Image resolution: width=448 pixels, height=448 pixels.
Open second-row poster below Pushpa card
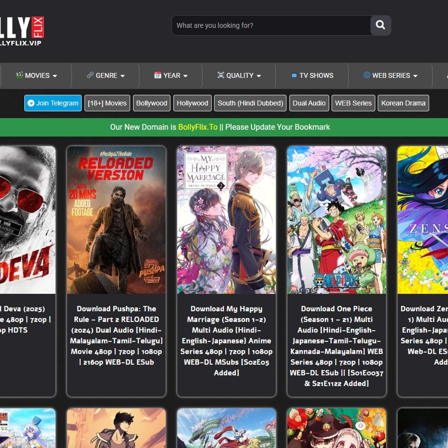(116, 428)
